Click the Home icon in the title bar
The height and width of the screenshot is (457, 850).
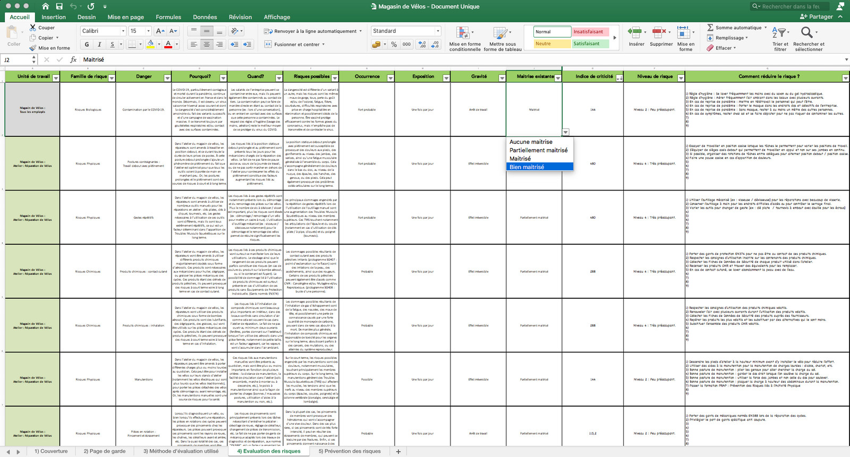coord(45,6)
